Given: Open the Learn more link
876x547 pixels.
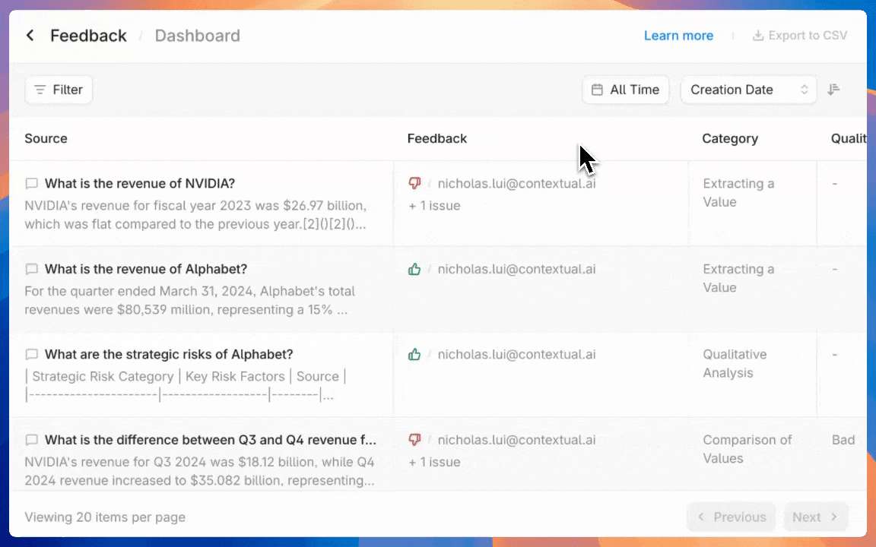Looking at the screenshot, I should tap(678, 35).
